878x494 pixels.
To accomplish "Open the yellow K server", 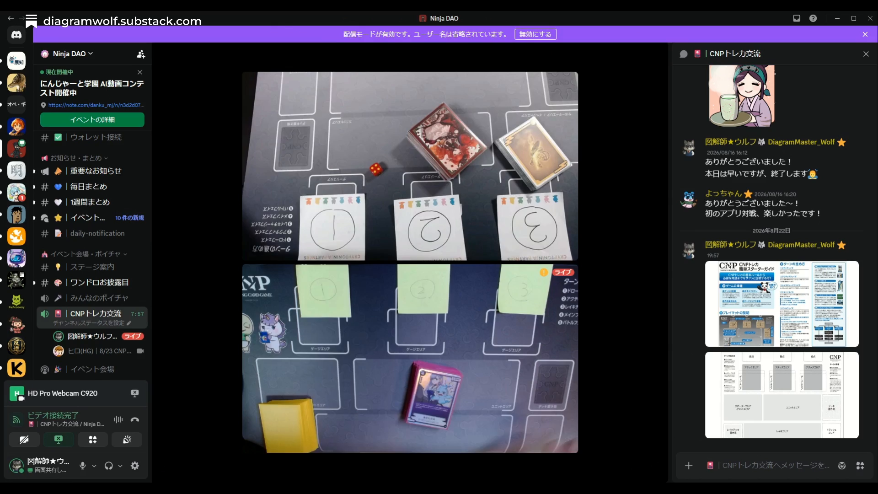I will pos(16,368).
